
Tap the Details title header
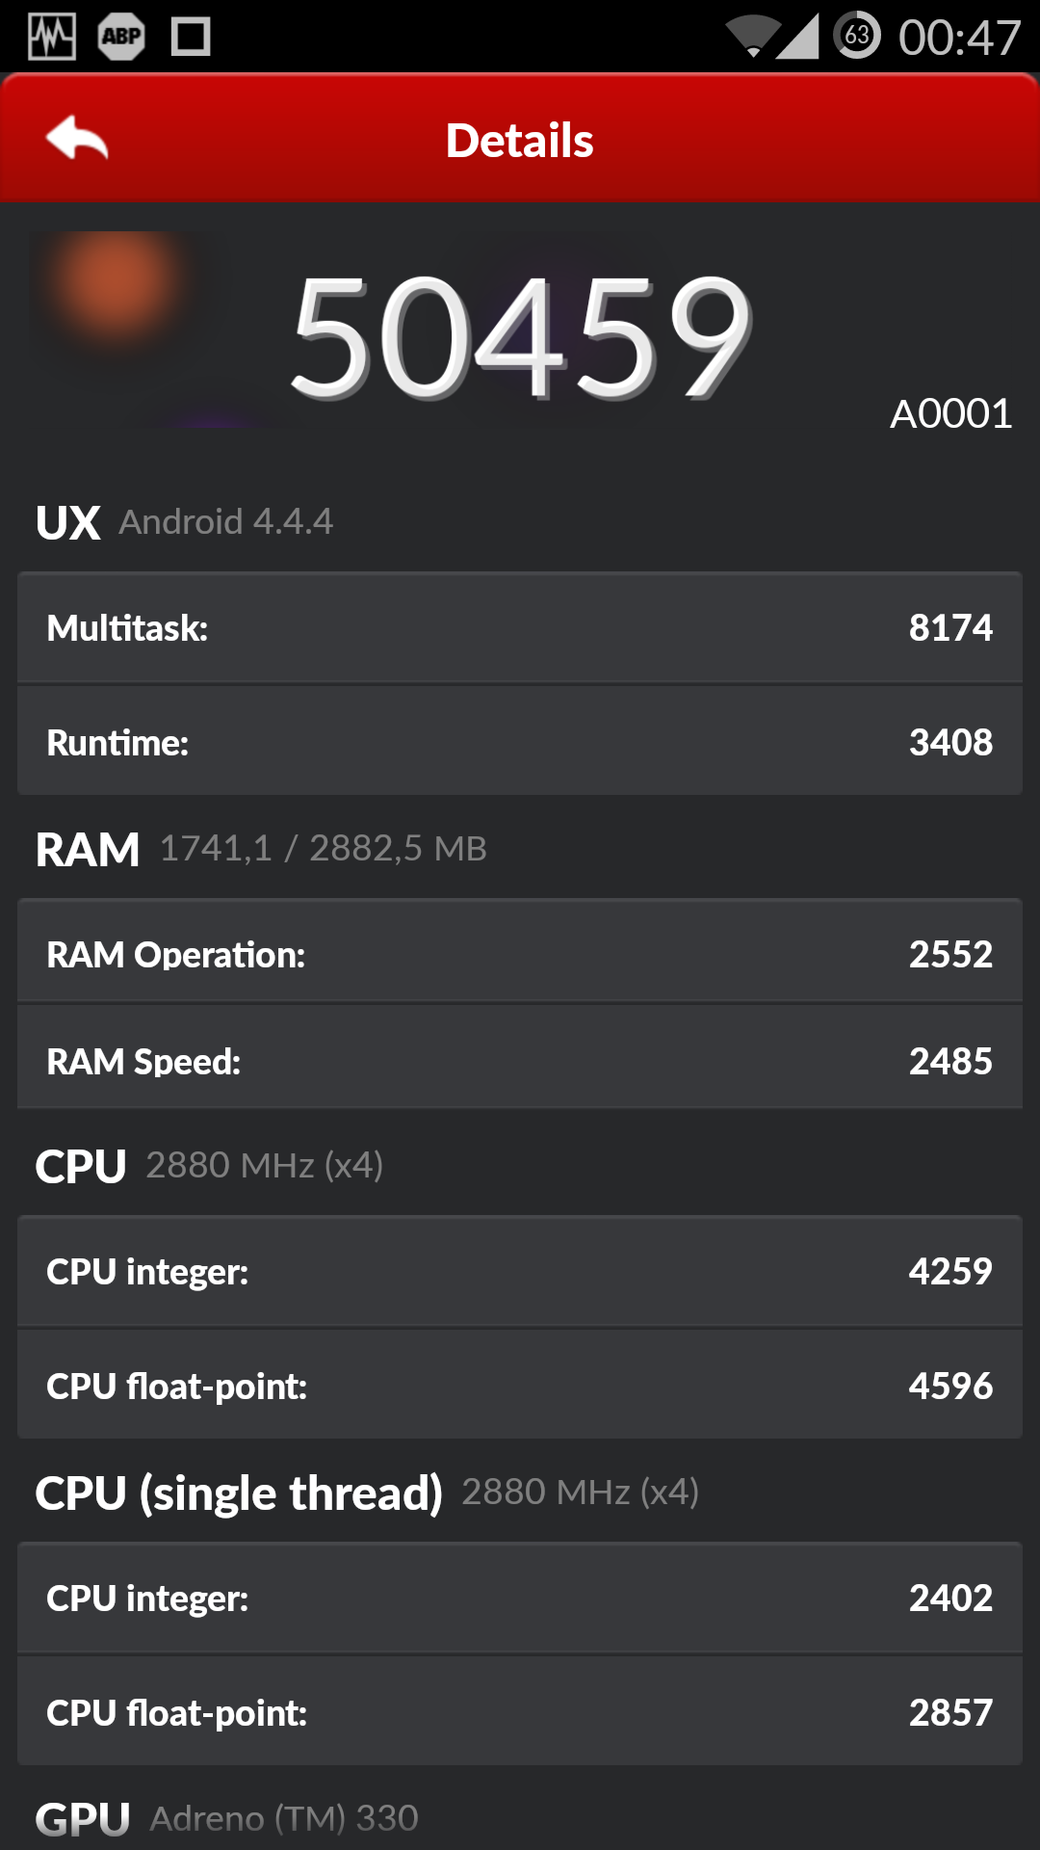[520, 141]
